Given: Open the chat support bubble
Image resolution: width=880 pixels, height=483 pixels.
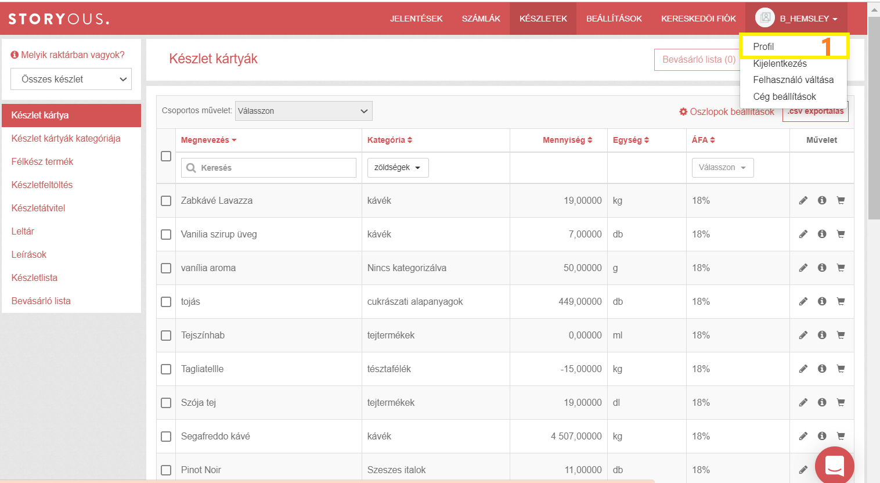Looking at the screenshot, I should [x=834, y=466].
